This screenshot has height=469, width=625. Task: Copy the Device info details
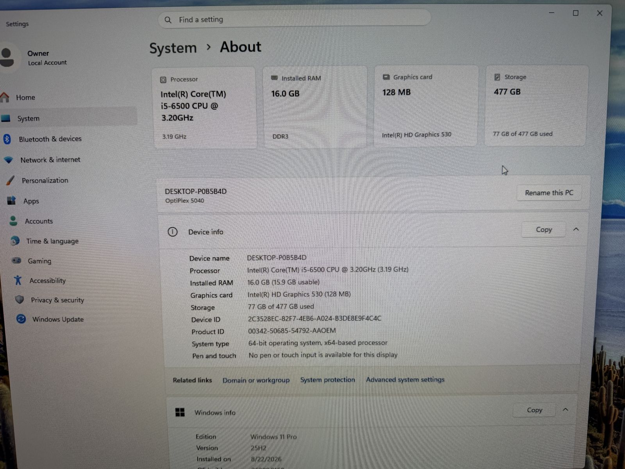click(544, 229)
